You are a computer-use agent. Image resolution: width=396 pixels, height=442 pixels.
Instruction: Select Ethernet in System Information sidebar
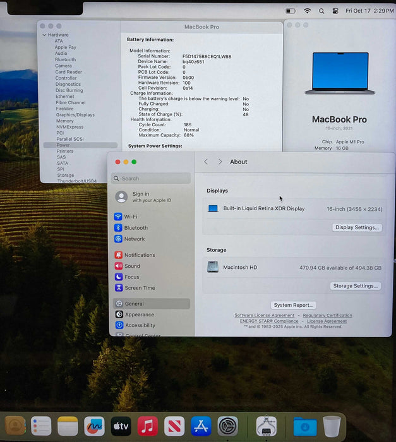65,97
